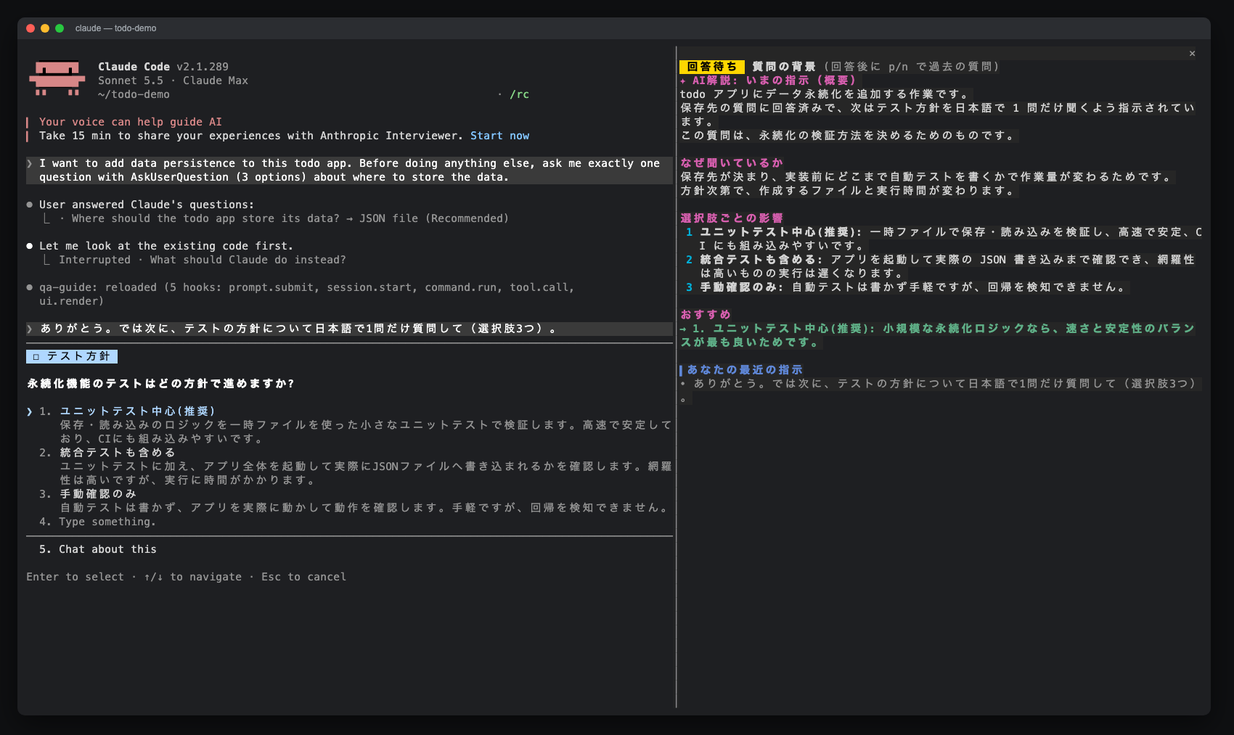
Task: Click Where should the todo app store line
Action: 290,218
